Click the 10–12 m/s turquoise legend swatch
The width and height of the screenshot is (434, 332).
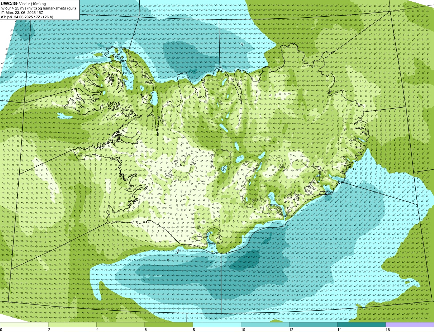(265, 325)
